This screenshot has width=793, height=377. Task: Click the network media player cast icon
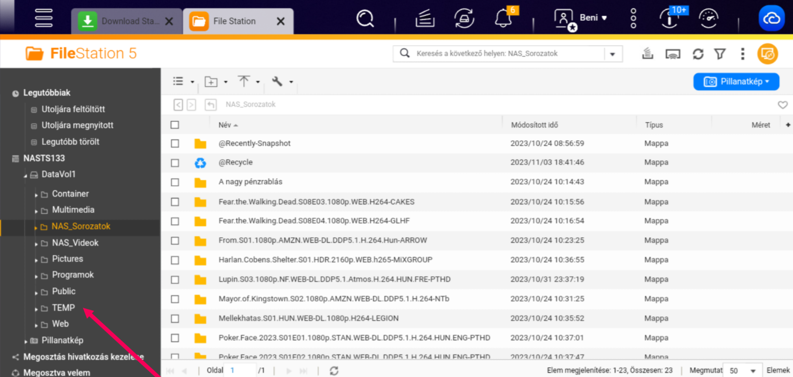pyautogui.click(x=673, y=54)
